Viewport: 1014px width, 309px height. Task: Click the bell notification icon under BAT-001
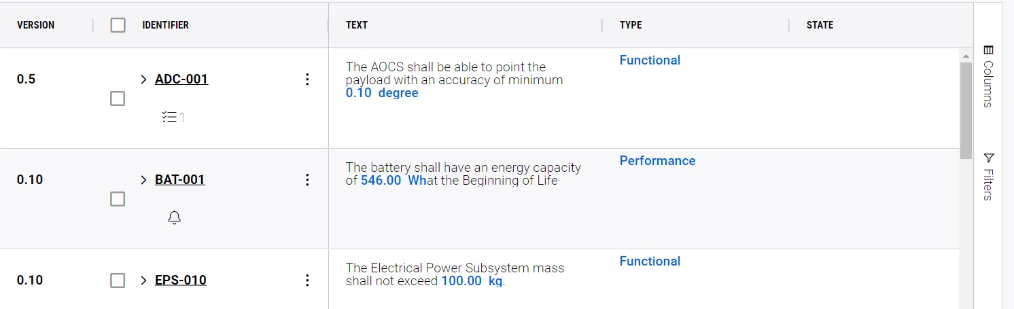tap(175, 218)
